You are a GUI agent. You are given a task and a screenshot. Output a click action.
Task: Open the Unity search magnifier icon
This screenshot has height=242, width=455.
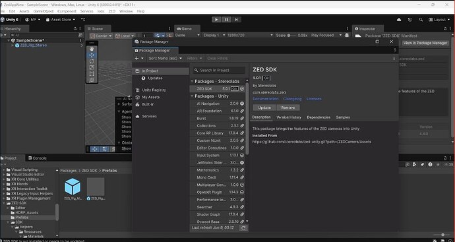(421, 20)
